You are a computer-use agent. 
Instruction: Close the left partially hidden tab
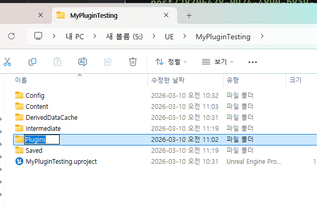coord(41,15)
